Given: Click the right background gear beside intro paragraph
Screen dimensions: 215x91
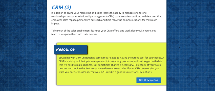Looking at the screenshot, I should coord(192,23).
